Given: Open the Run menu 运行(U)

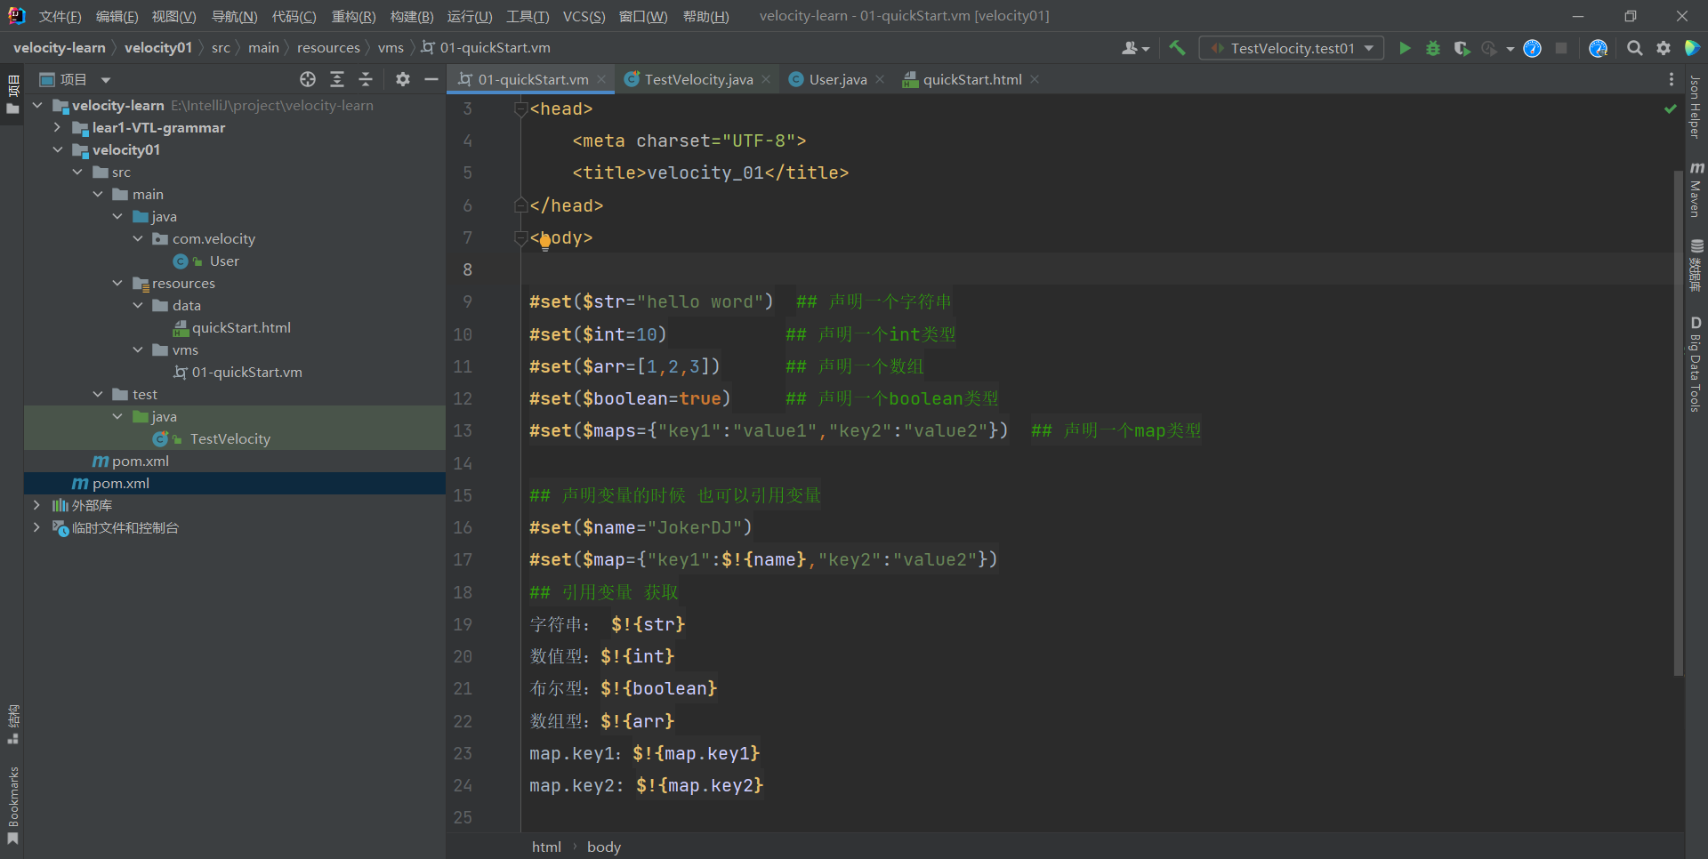Looking at the screenshot, I should point(470,17).
